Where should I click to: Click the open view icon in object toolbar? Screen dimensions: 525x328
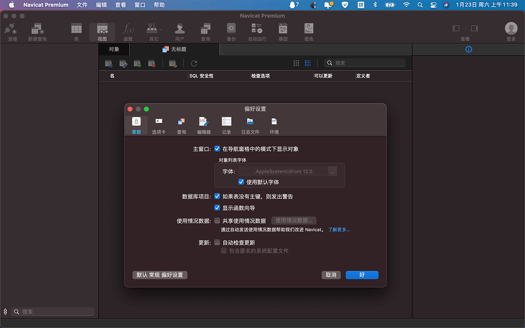(x=109, y=63)
